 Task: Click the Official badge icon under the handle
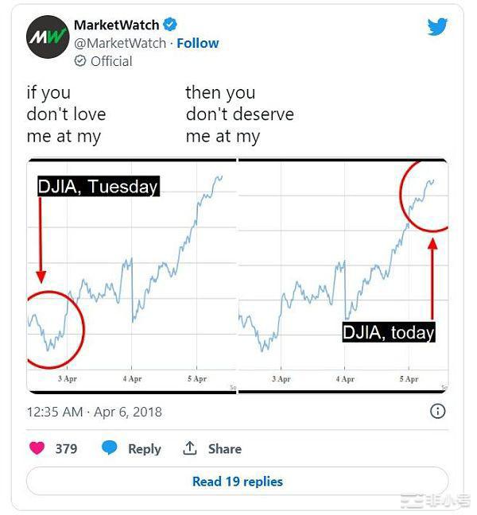(x=79, y=61)
